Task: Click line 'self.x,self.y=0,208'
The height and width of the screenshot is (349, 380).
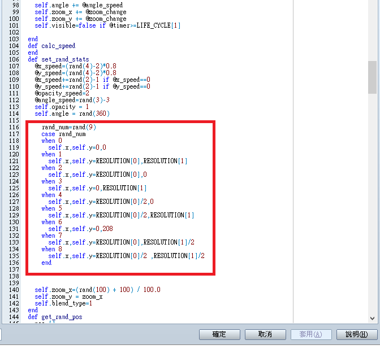Action: pos(80,229)
